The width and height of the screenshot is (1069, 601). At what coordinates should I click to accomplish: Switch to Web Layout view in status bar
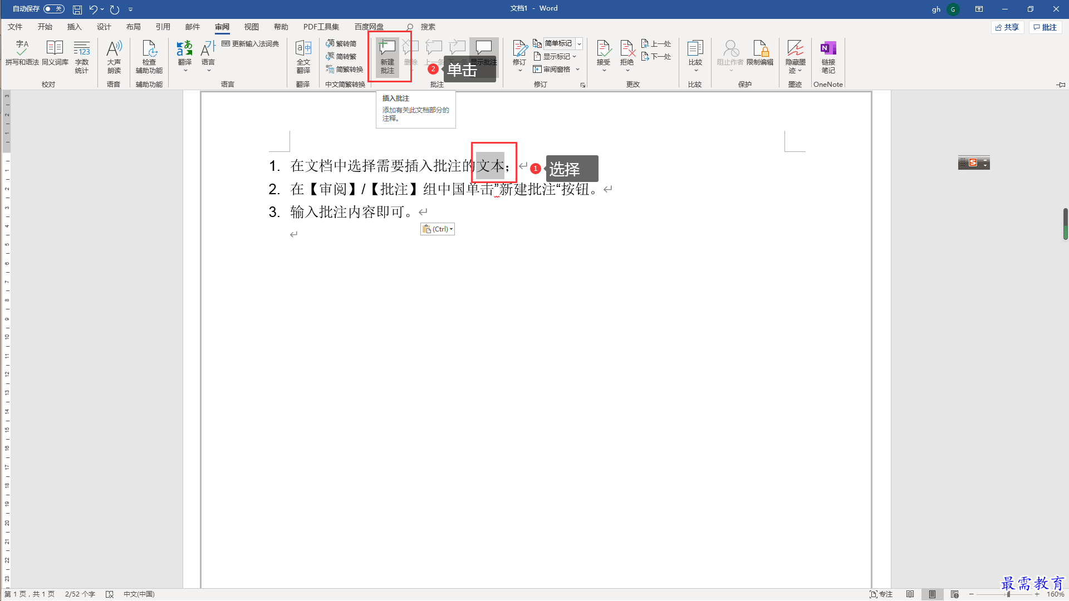955,594
